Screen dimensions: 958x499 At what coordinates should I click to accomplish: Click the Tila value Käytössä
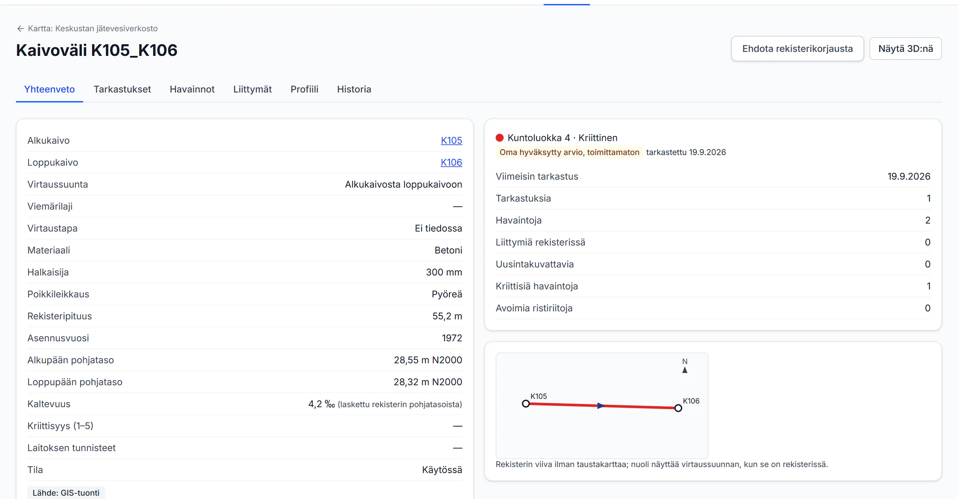click(442, 470)
